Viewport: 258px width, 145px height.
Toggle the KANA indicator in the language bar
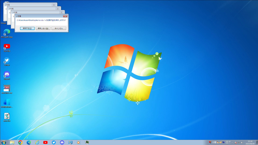227,143
